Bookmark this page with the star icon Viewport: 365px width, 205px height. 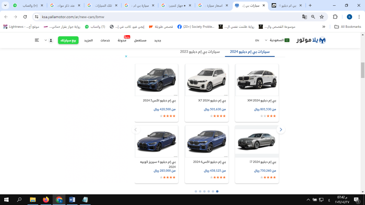pos(322,17)
